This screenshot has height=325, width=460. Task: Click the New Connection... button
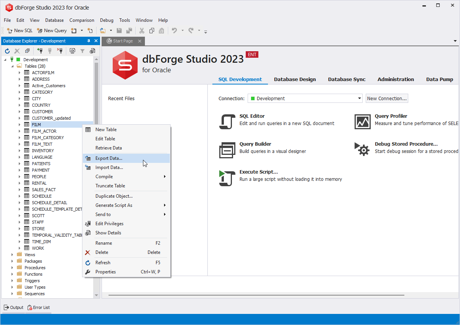(x=387, y=99)
